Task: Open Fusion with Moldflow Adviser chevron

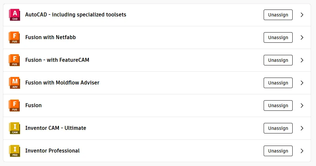Action: click(x=302, y=83)
